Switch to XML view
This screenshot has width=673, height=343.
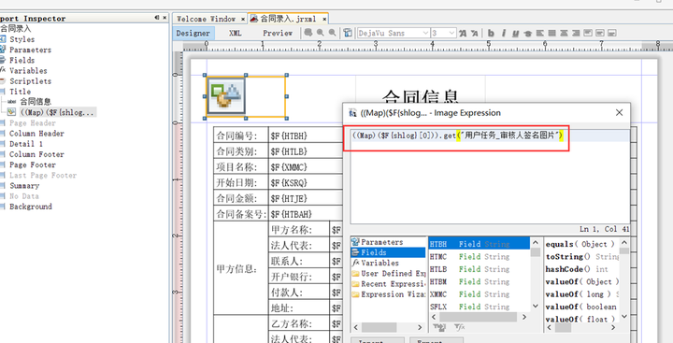(x=236, y=33)
